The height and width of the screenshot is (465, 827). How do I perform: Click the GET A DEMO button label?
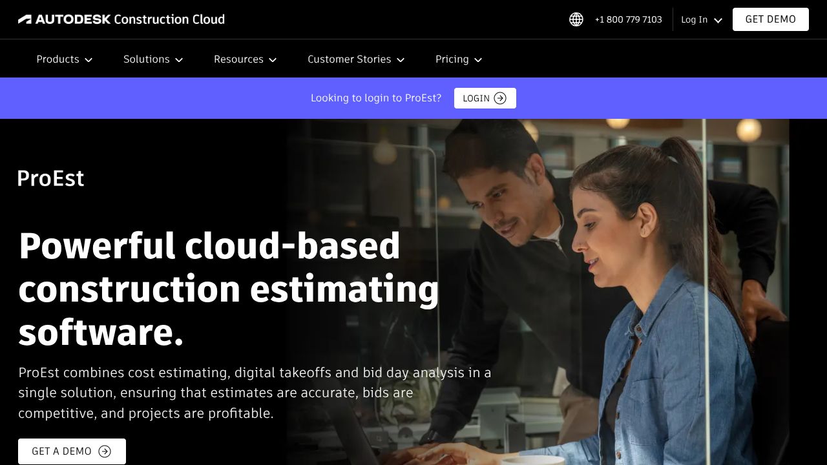pyautogui.click(x=61, y=451)
